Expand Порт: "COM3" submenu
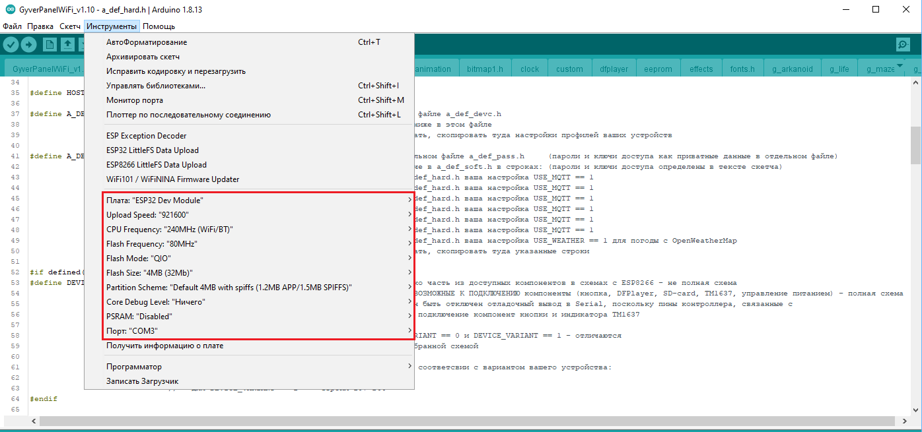The image size is (922, 432). point(249,330)
